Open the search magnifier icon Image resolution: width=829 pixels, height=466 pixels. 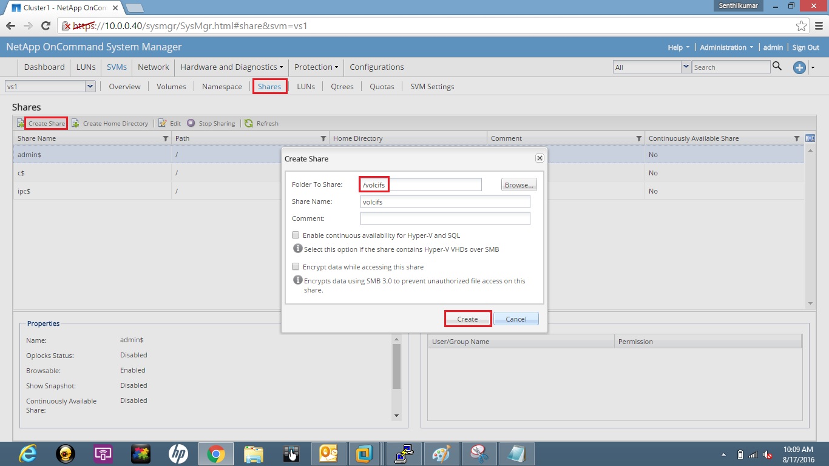[777, 67]
